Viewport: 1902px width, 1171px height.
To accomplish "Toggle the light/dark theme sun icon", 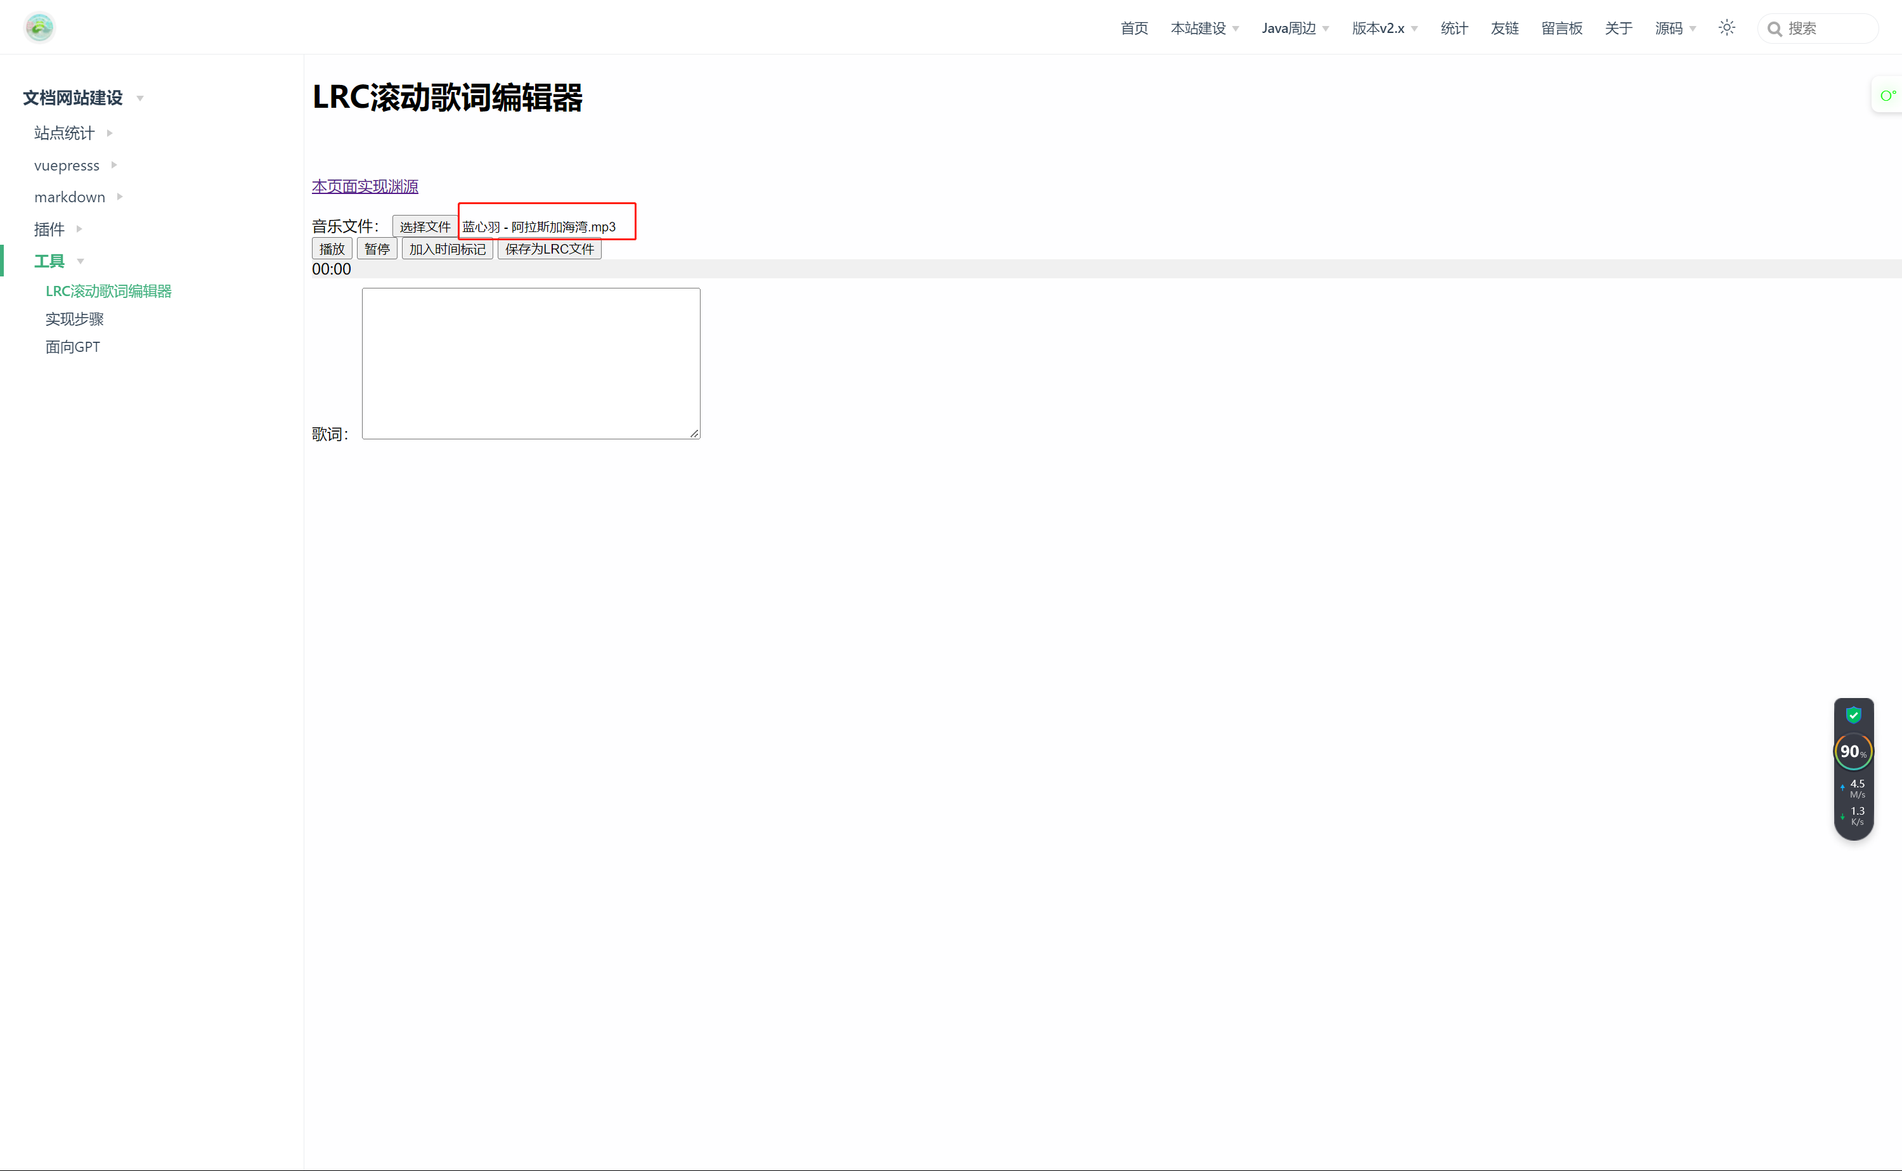I will [1726, 28].
